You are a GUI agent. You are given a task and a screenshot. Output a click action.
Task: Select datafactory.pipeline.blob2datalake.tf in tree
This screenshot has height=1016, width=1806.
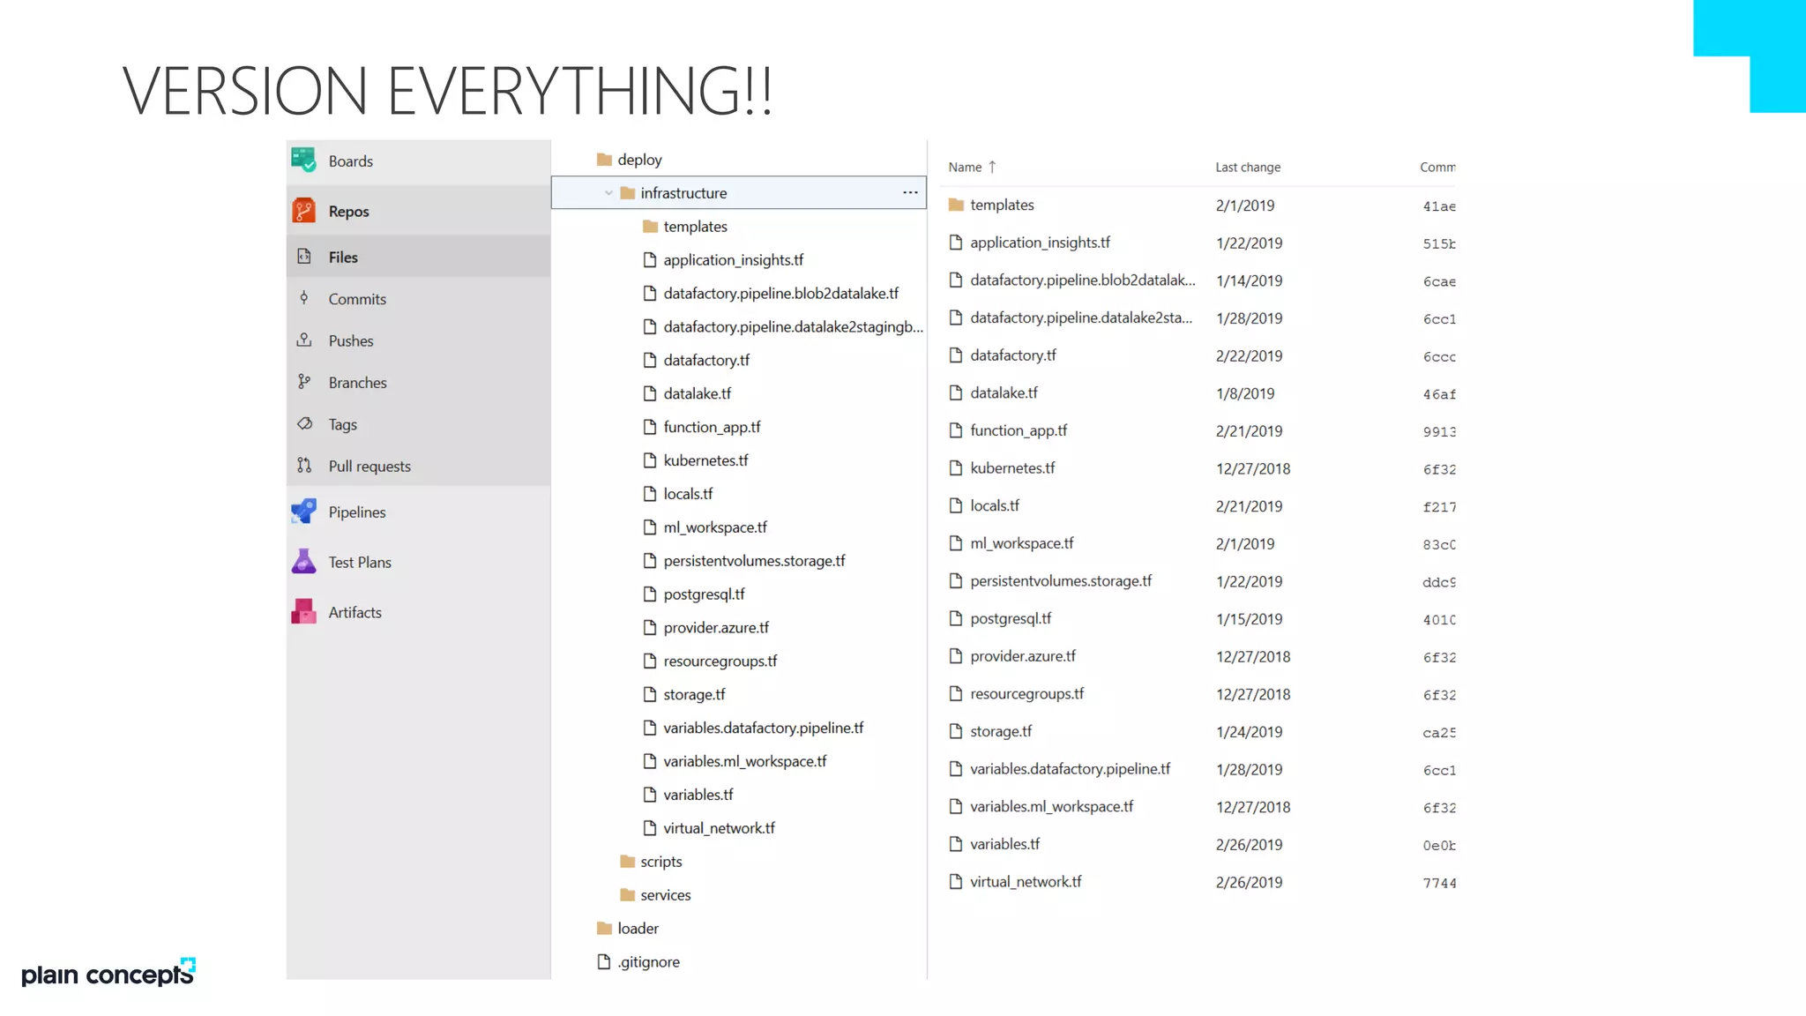pyautogui.click(x=781, y=294)
